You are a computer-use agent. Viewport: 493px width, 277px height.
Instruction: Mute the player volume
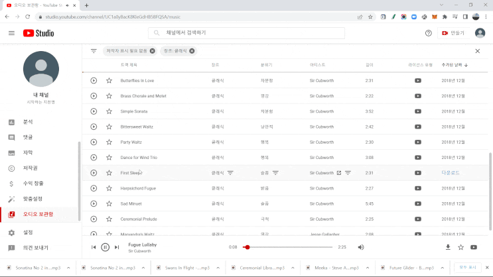coord(361,247)
